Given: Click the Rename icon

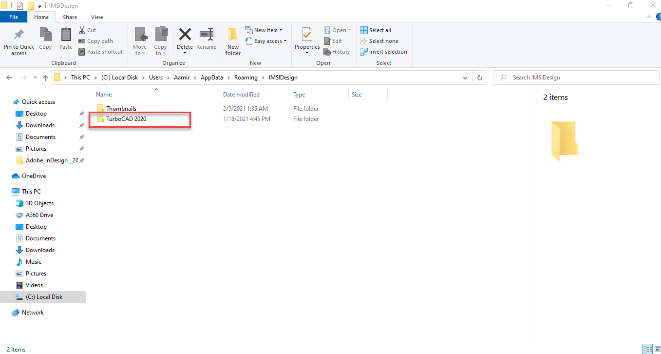Looking at the screenshot, I should (207, 34).
